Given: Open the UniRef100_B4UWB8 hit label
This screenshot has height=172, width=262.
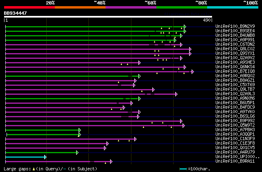Looking at the screenshot, I should point(235,35).
